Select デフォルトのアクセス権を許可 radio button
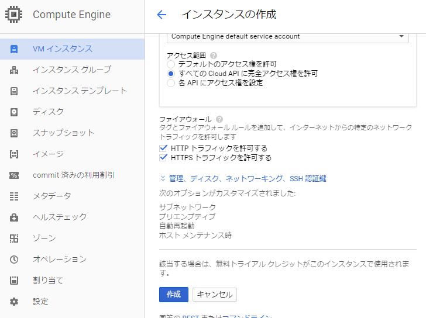 point(171,64)
